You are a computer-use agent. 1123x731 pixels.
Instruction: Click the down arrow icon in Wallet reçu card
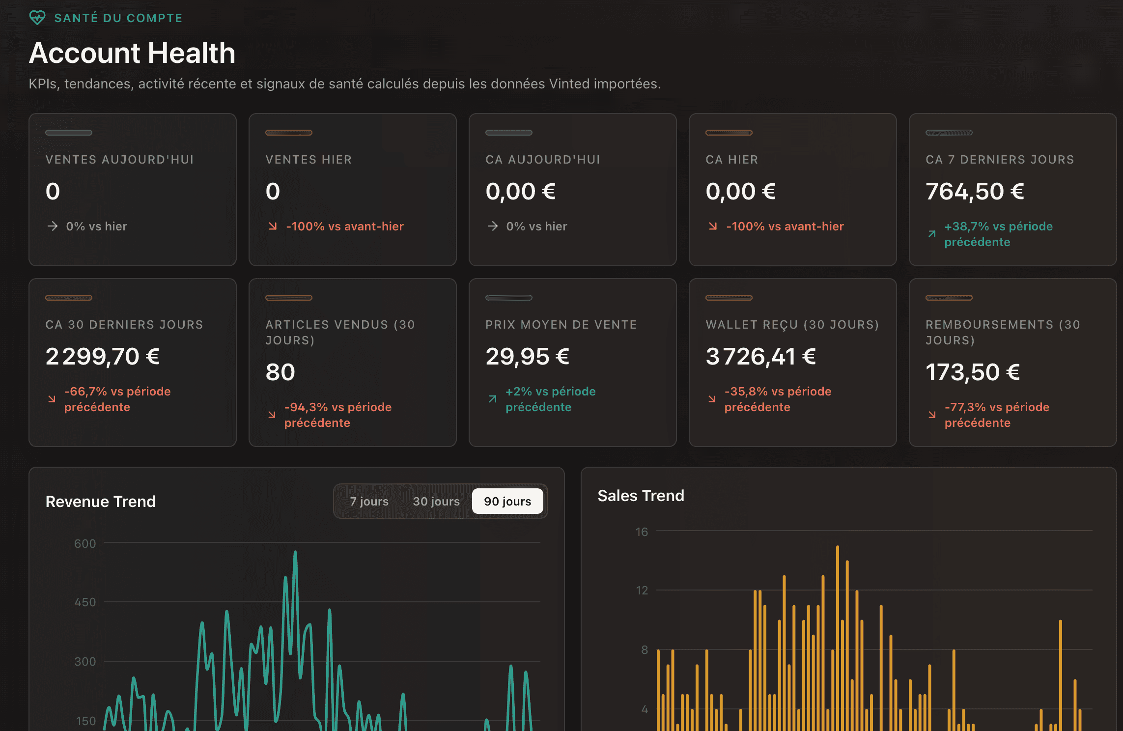(x=712, y=399)
